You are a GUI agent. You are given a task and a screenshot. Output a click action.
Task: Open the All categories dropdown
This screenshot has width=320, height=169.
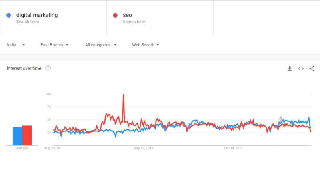101,45
